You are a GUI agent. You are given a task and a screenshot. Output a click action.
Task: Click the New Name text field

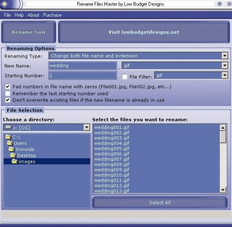tap(82, 66)
